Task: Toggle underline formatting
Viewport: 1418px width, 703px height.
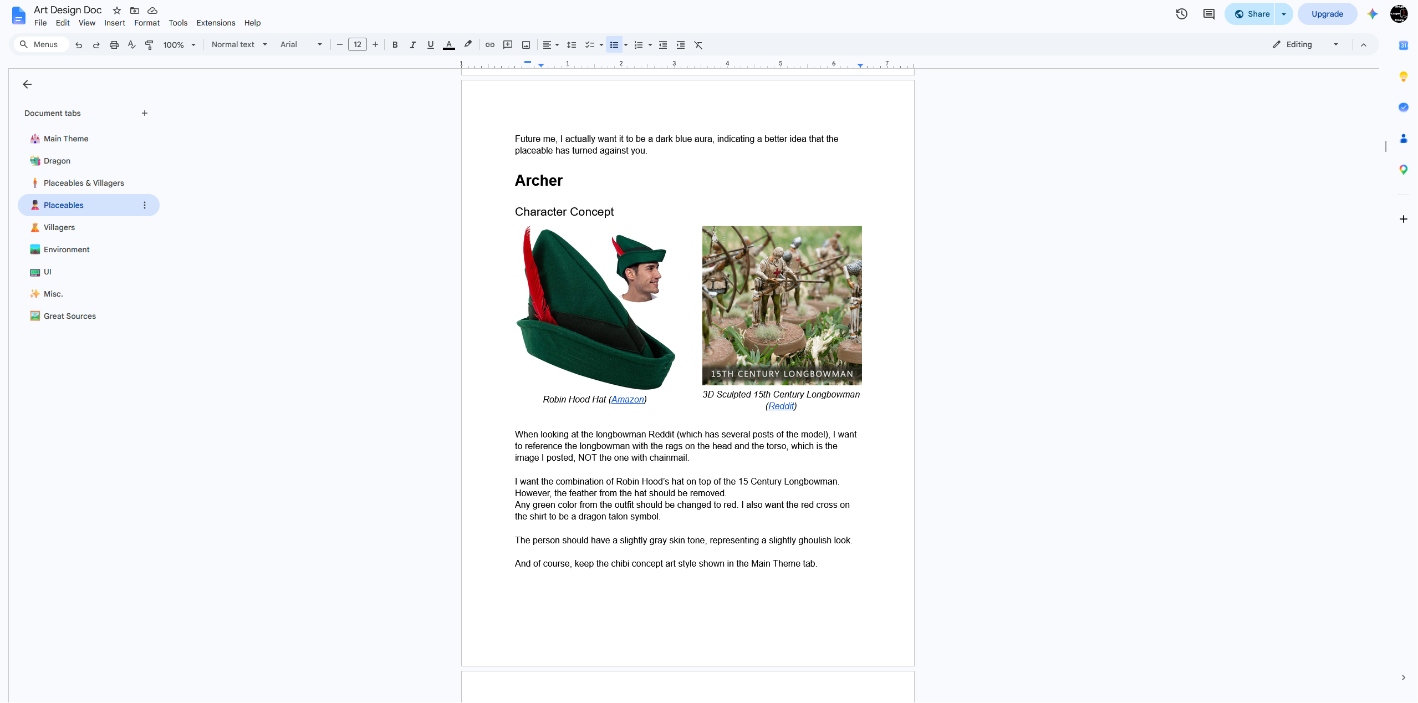Action: pyautogui.click(x=430, y=45)
